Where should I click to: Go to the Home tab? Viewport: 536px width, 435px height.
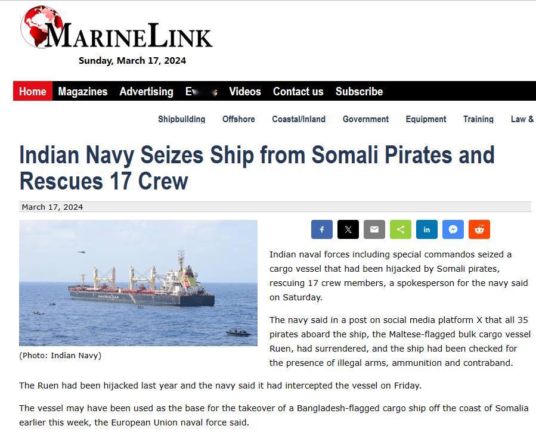click(32, 91)
